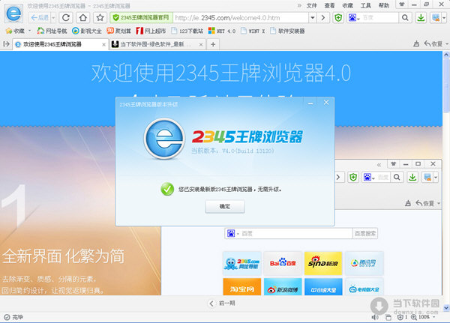Go to the home page icon
Image resolution: width=450 pixels, height=323 pixels.
coord(83,18)
